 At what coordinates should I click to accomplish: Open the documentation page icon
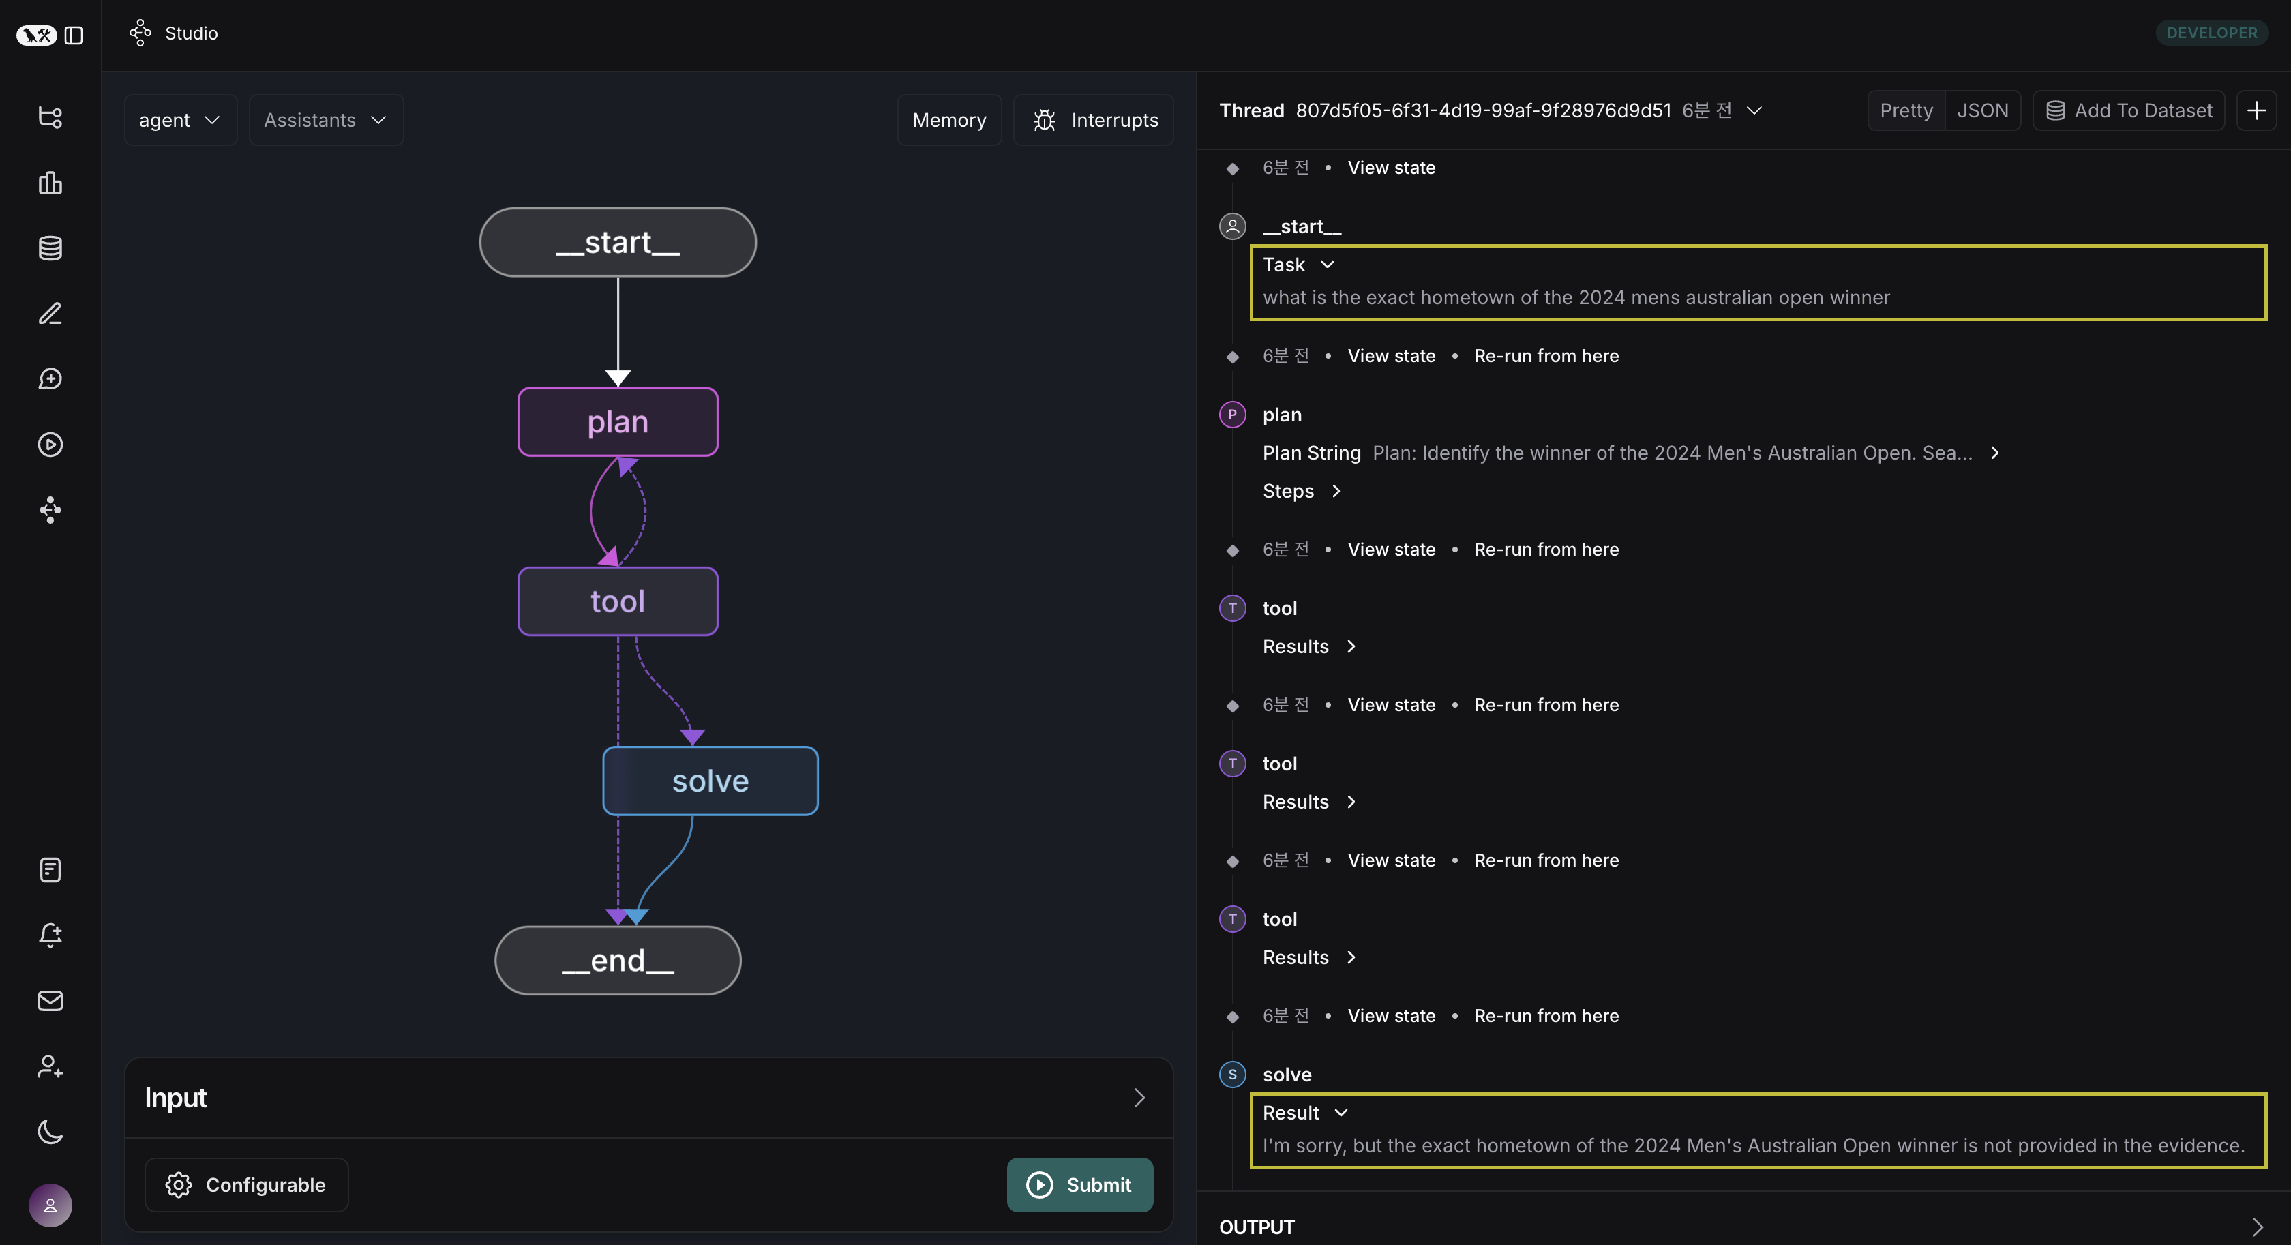(50, 870)
